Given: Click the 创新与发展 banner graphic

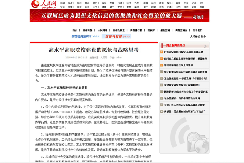Looking at the screenshot, I should pos(116,36).
